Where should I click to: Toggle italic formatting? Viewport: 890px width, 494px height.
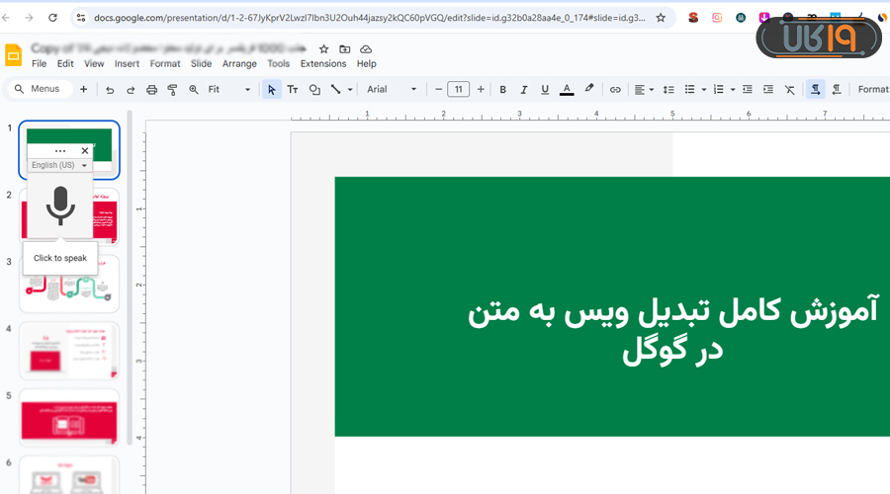click(523, 90)
